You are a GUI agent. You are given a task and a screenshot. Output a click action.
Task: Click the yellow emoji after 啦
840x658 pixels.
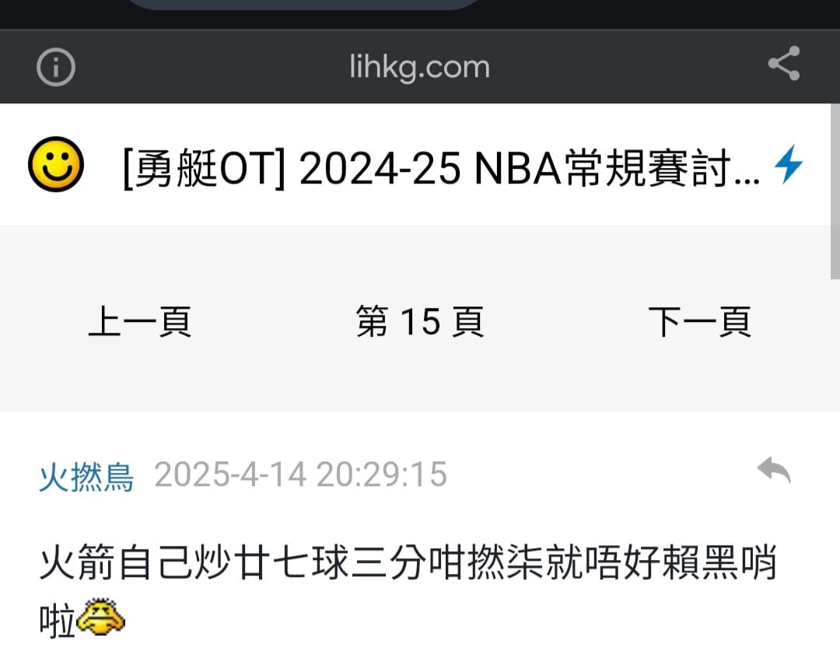pyautogui.click(x=100, y=618)
